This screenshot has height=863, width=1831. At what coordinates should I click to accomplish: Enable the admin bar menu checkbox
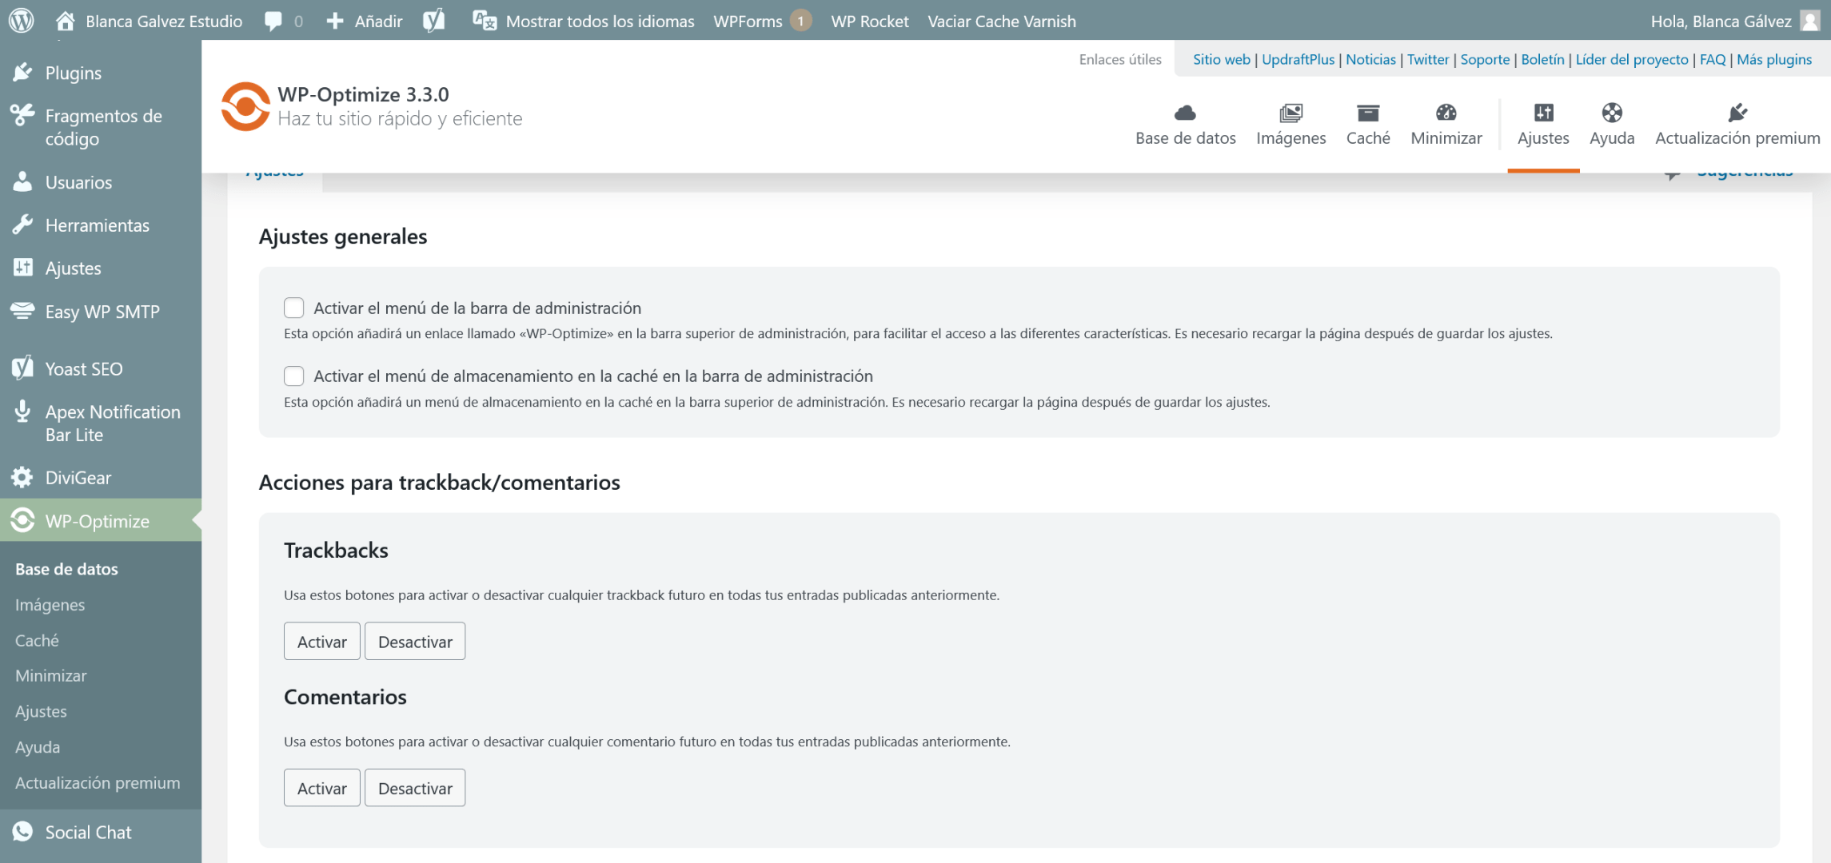click(294, 308)
